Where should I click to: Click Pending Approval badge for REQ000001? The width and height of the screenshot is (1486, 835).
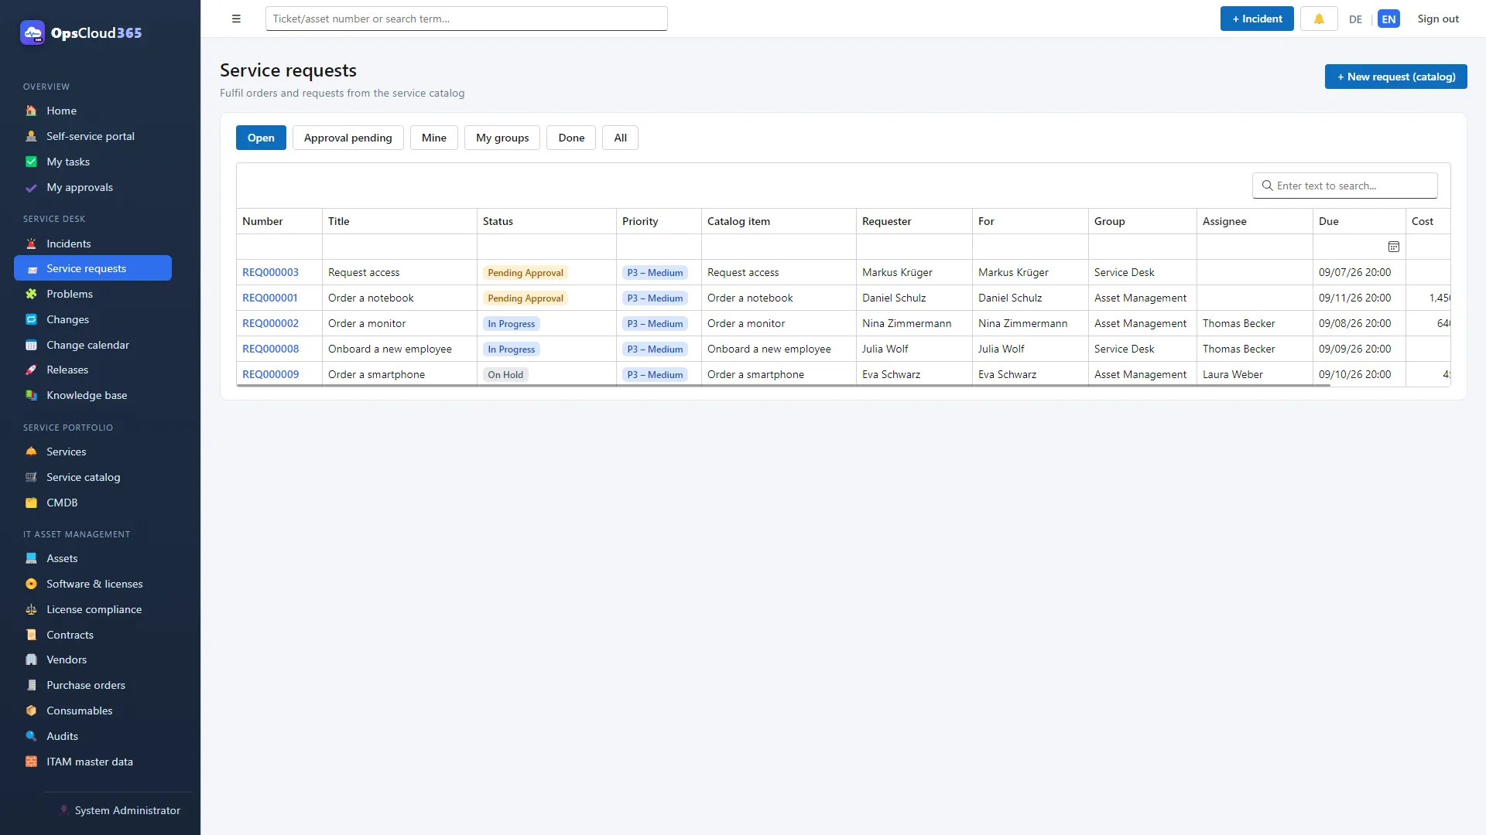coord(526,298)
